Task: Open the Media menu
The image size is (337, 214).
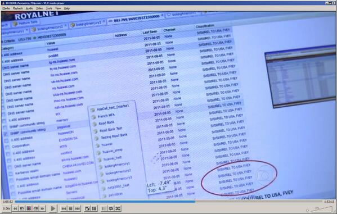Action: pos(6,8)
